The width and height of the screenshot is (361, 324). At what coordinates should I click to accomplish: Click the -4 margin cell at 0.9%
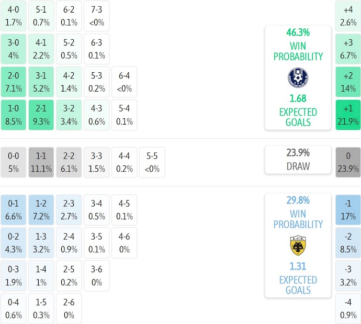[348, 309]
